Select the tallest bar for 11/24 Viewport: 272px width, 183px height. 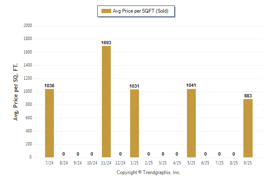click(x=106, y=102)
